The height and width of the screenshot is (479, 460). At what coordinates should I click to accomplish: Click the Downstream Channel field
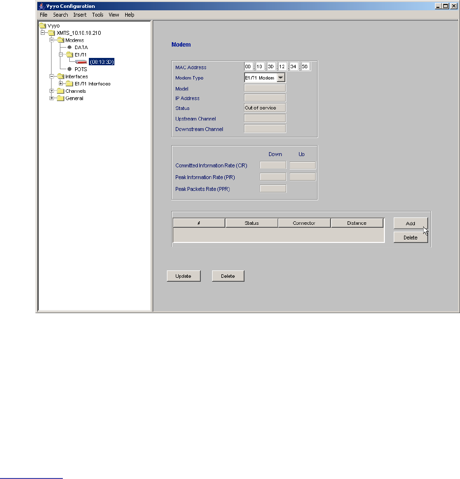265,129
